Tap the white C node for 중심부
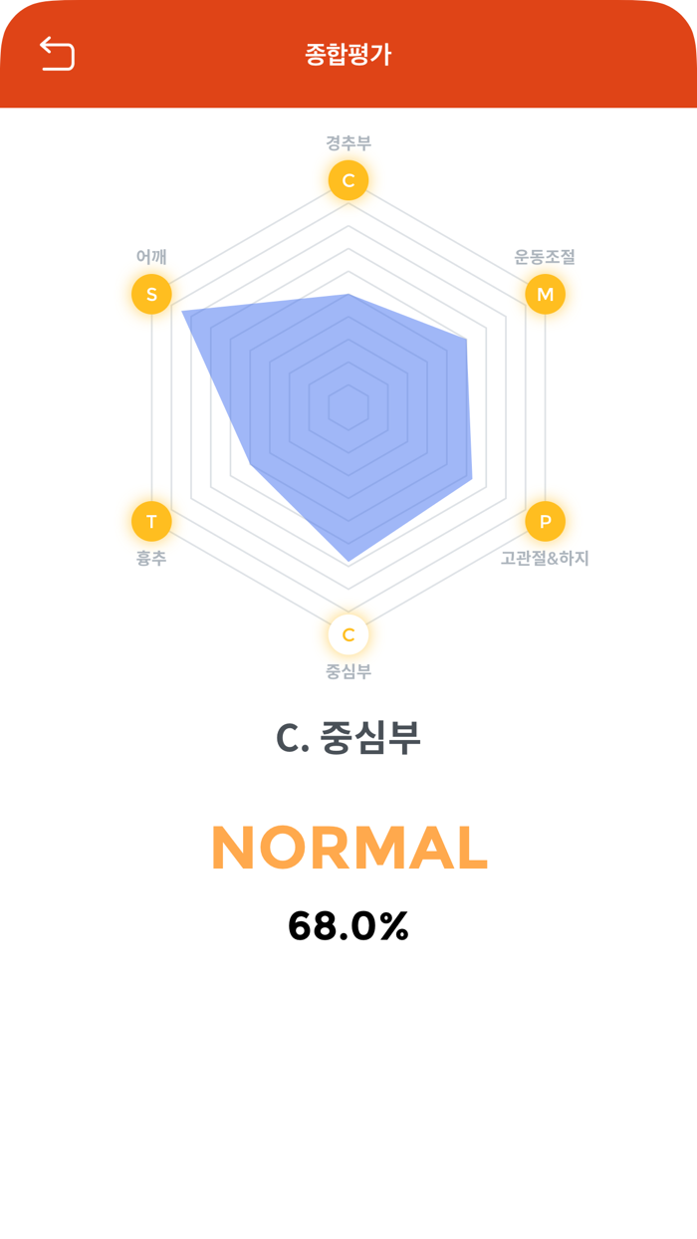Image resolution: width=697 pixels, height=1239 pixels. point(348,634)
